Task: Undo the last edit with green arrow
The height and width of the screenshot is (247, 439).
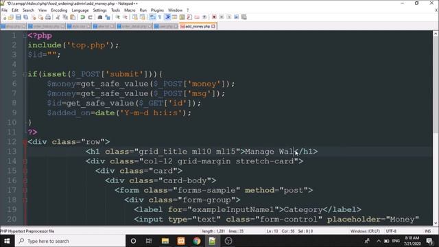Action: (x=82, y=17)
